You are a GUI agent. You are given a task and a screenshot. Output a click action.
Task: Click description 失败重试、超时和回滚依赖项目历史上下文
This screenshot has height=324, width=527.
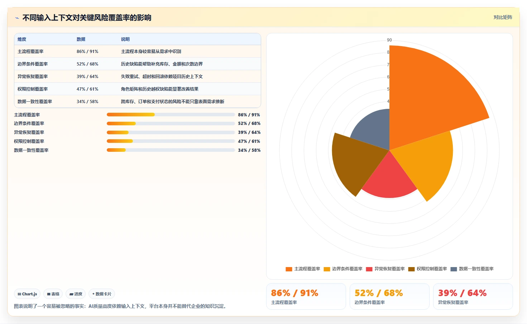tap(162, 77)
